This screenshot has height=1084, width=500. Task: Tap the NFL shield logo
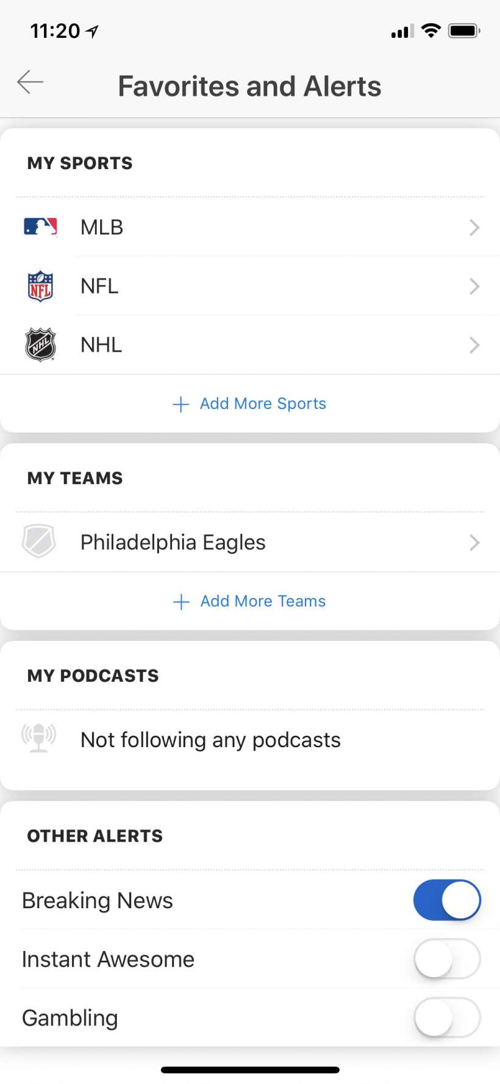(x=40, y=286)
